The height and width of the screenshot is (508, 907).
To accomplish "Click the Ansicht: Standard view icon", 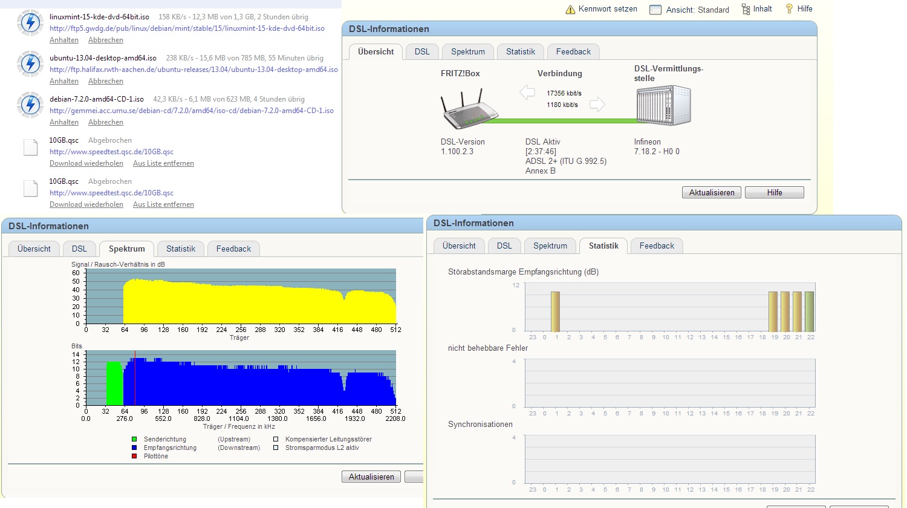I will 655,10.
